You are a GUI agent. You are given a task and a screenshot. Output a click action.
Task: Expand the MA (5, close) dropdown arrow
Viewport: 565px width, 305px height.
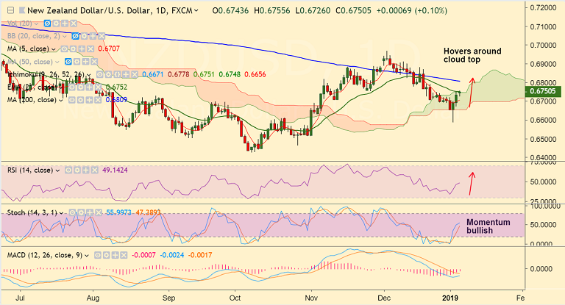coord(53,49)
